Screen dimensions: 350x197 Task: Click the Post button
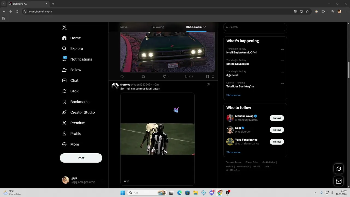click(81, 158)
